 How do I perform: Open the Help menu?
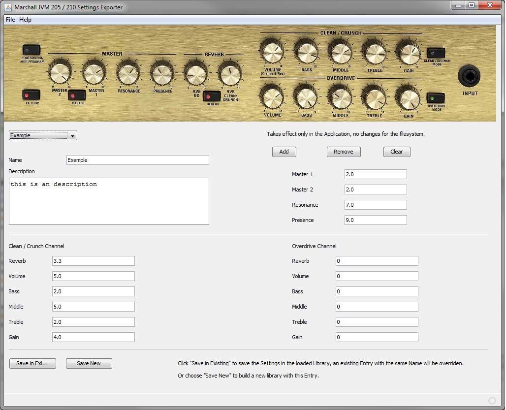[x=25, y=20]
